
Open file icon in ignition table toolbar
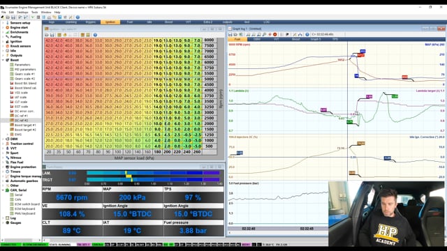pos(47,35)
